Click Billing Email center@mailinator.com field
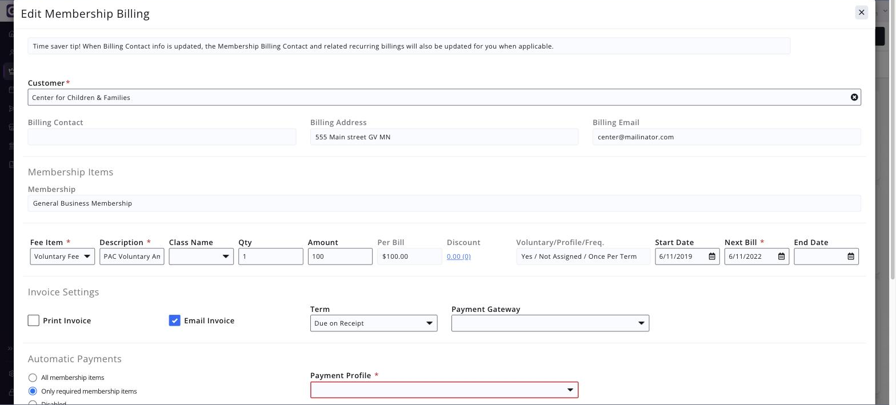This screenshot has width=896, height=405. click(x=727, y=137)
